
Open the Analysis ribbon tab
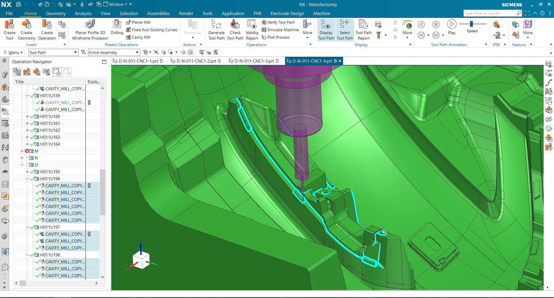tap(83, 13)
